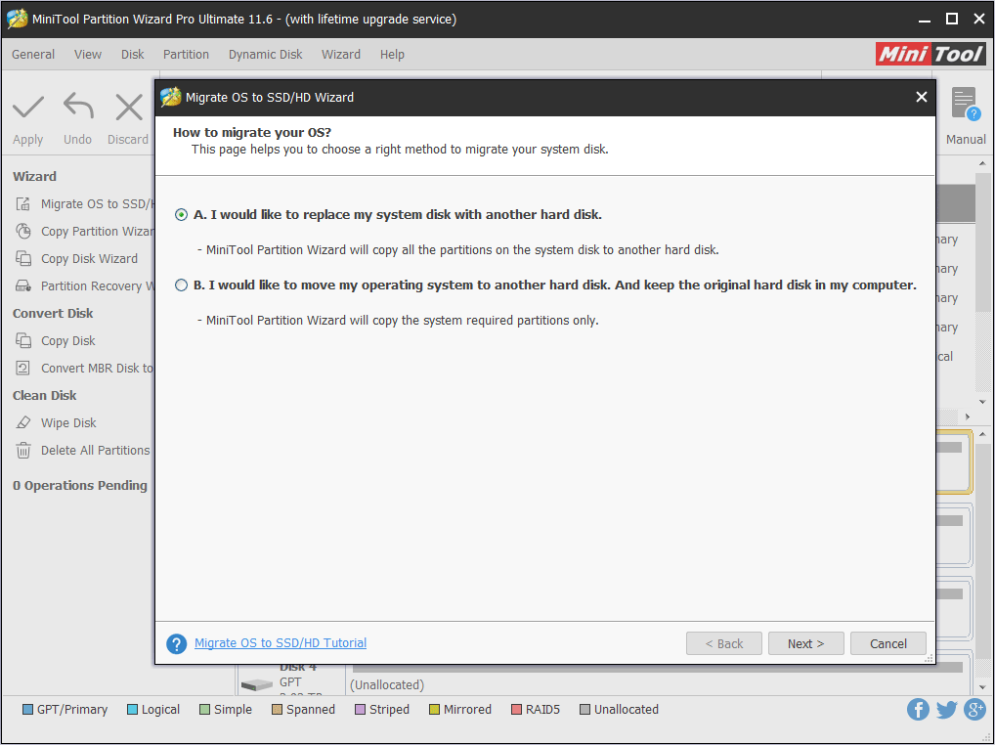Click the MiniTool logo
This screenshot has width=995, height=745.
pos(930,54)
